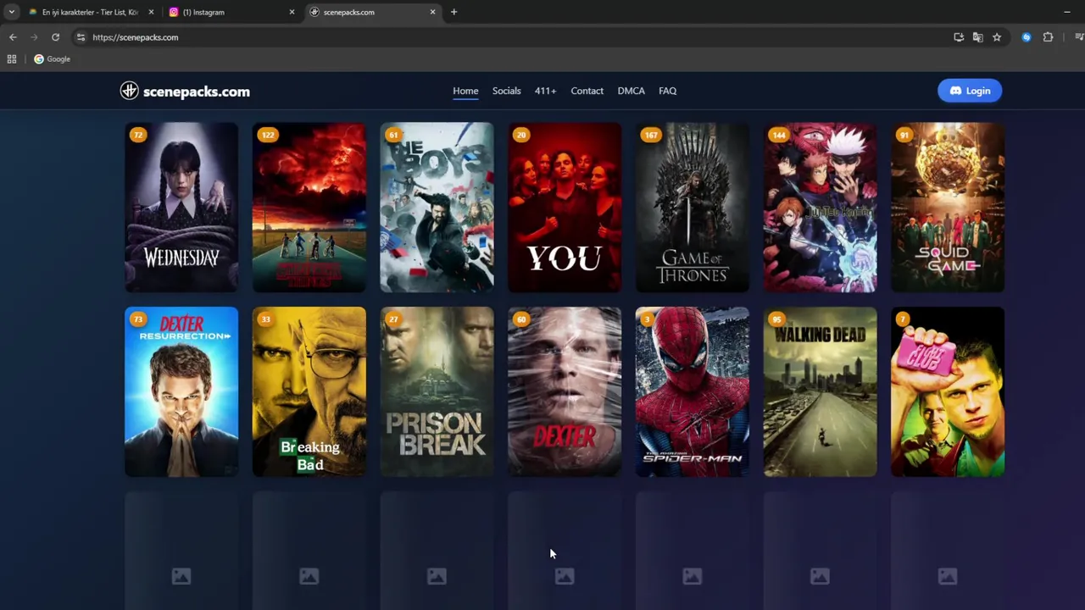Viewport: 1085px width, 610px height.
Task: Click the 167 badge on Game of Thrones
Action: tap(651, 135)
